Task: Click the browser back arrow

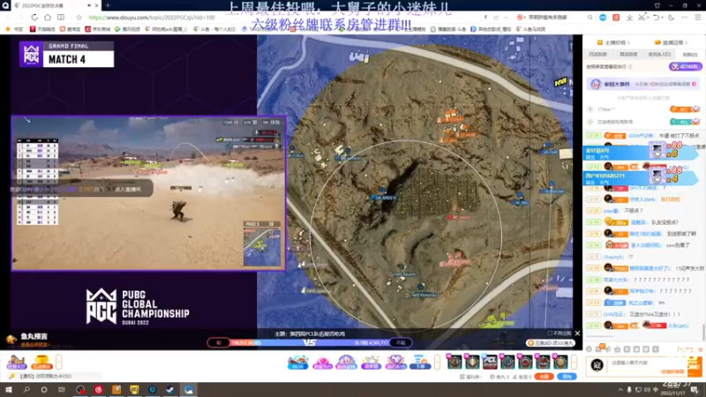Action: coord(8,17)
